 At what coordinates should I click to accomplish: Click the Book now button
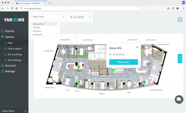click(123, 62)
